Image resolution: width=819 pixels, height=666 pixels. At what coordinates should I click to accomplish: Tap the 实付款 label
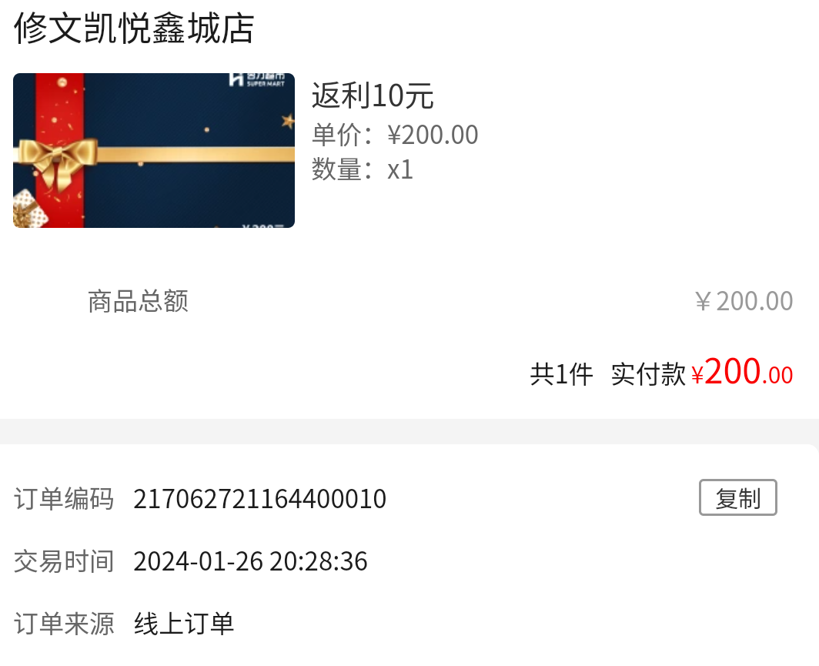click(648, 374)
